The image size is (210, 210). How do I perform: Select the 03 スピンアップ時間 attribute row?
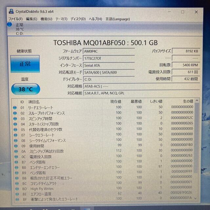point(103,118)
